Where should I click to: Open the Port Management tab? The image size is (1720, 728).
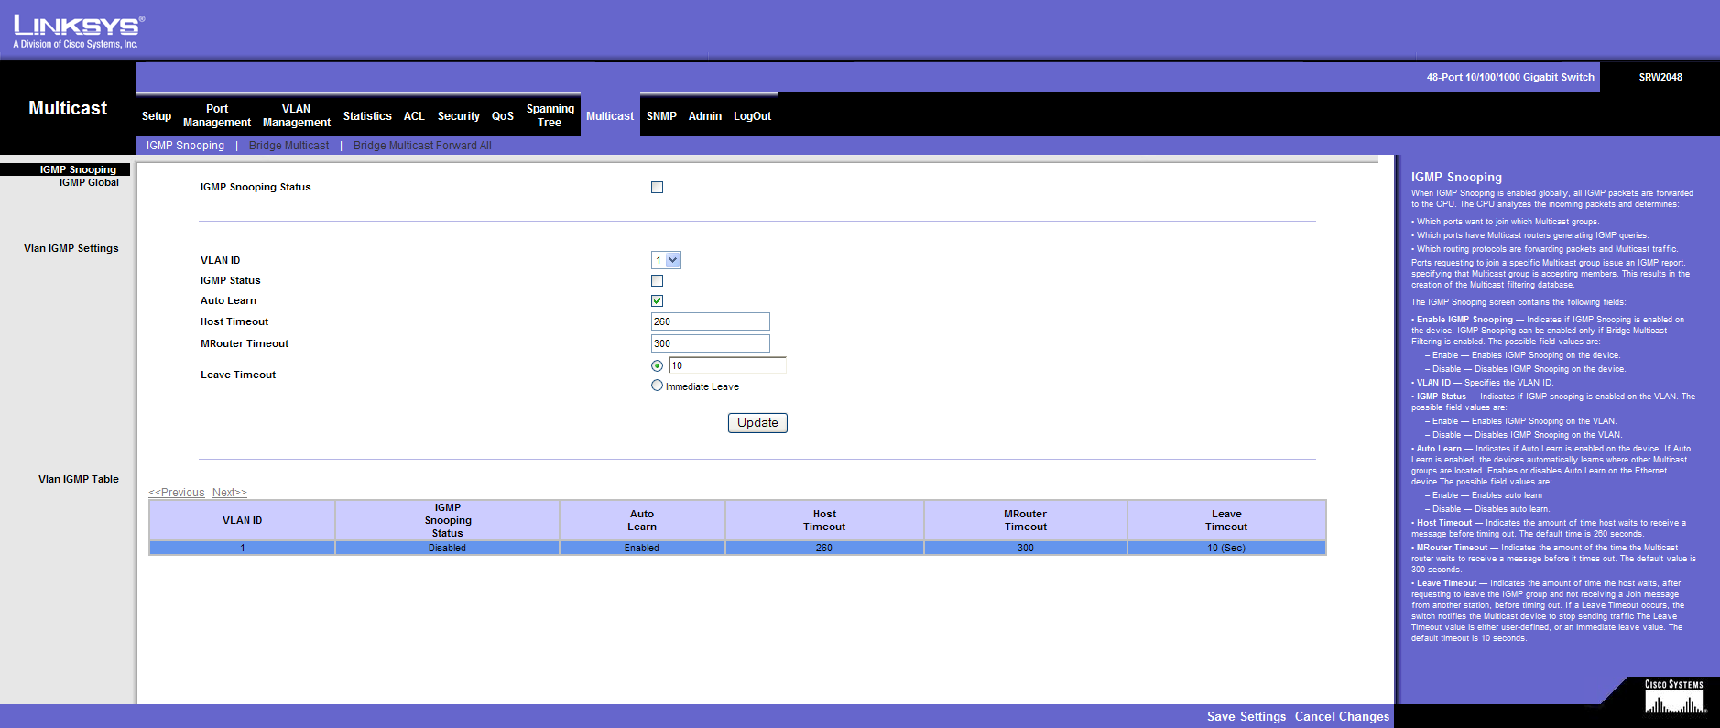(216, 115)
